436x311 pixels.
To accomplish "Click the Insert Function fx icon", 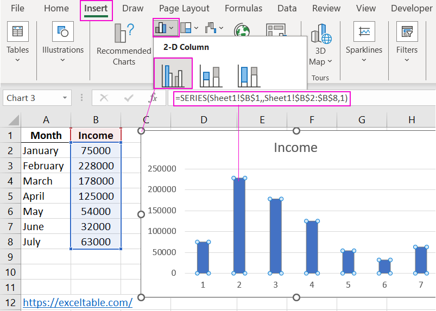I will click(153, 98).
